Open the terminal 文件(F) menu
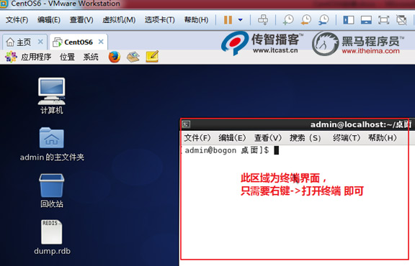 [197, 138]
